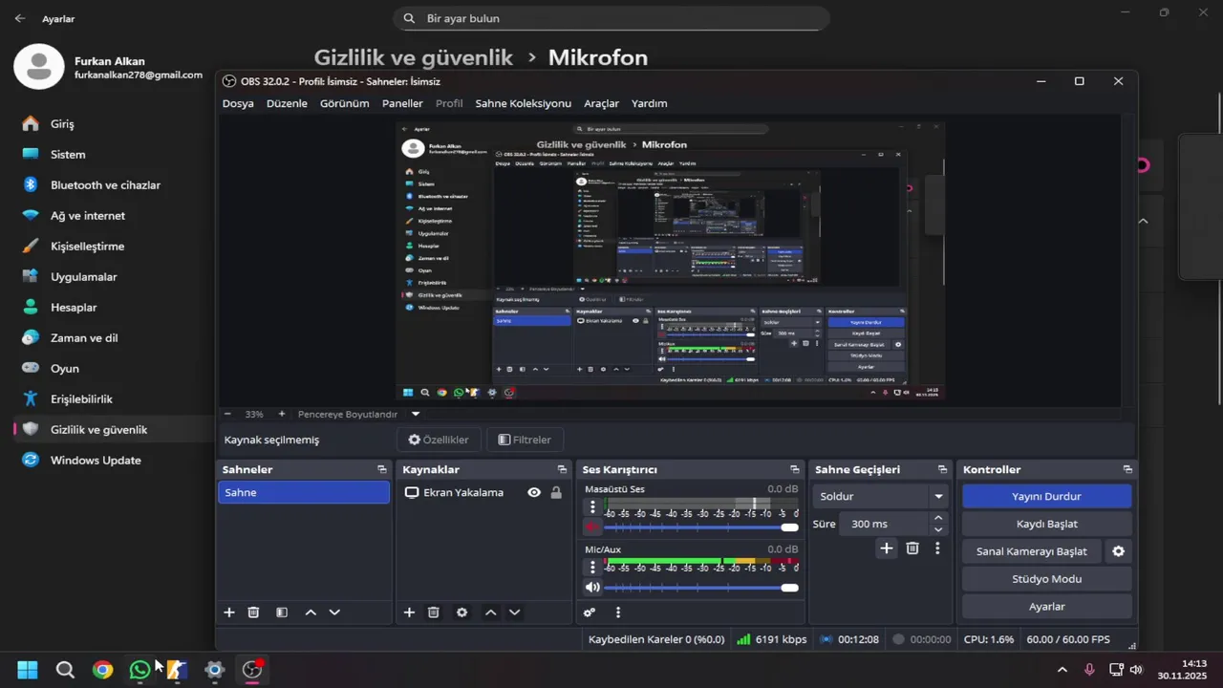Remove selected source with Kaynaklar trash icon
The image size is (1223, 688).
433,613
